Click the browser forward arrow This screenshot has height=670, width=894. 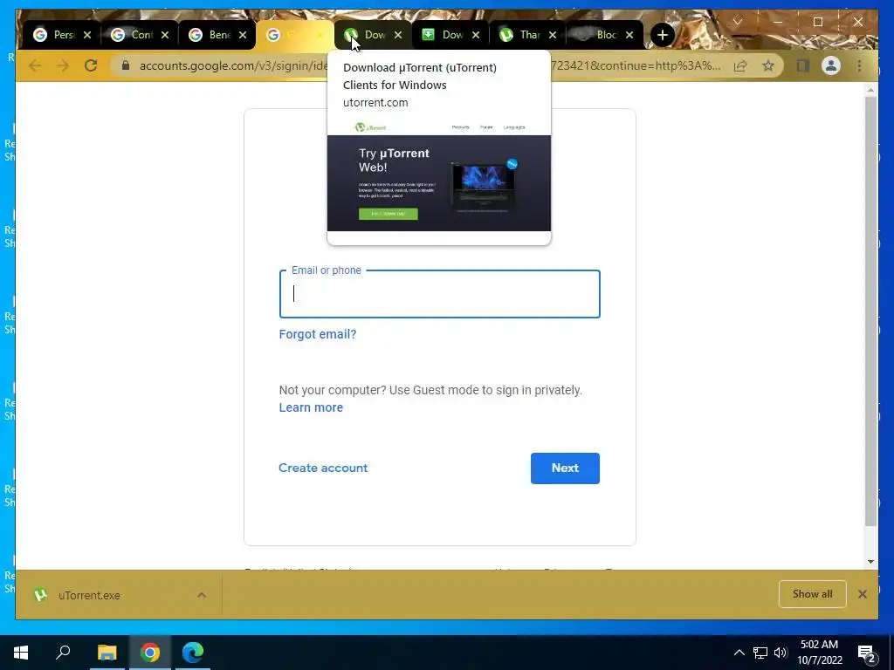click(x=63, y=65)
